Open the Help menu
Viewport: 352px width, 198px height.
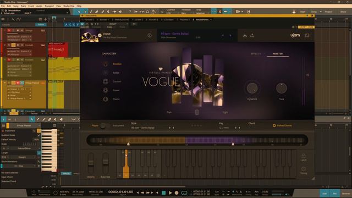(79, 6)
